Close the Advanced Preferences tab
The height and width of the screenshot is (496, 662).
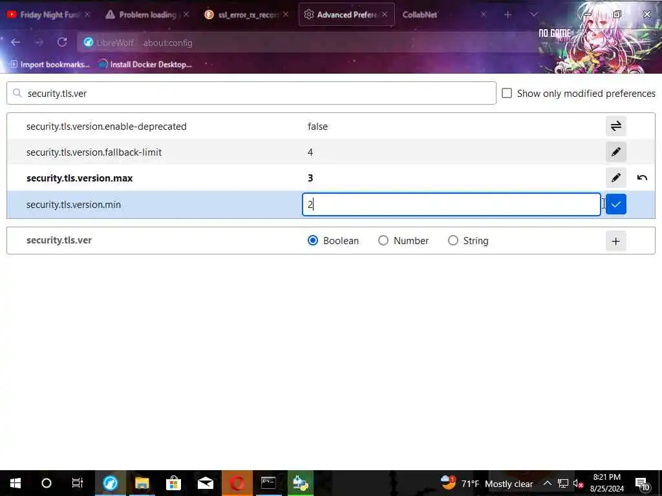click(x=385, y=14)
